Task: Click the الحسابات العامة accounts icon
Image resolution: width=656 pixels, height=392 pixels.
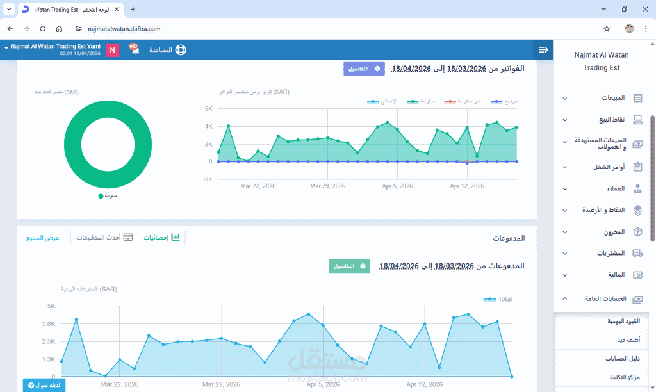Action: pos(637,299)
